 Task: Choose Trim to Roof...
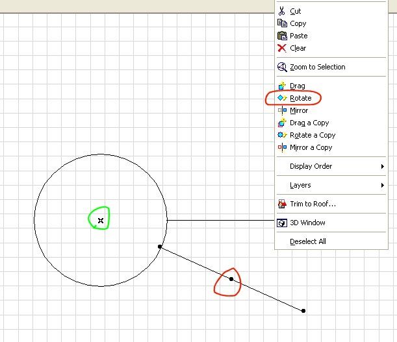tap(331, 204)
